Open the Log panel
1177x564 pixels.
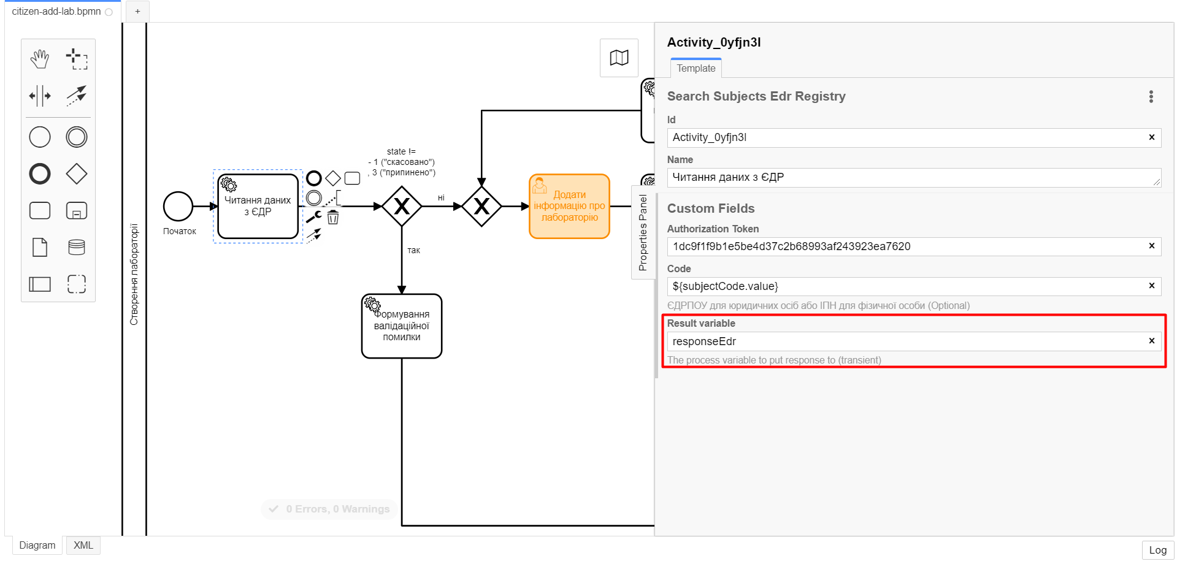click(1157, 550)
